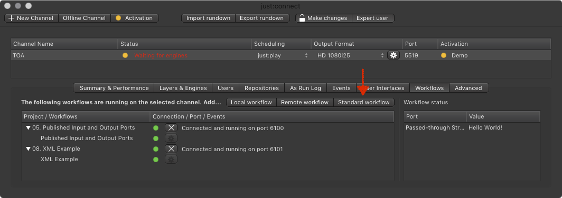Screen dimensions: 562x198
Task: Open the Events tab
Action: (341, 88)
